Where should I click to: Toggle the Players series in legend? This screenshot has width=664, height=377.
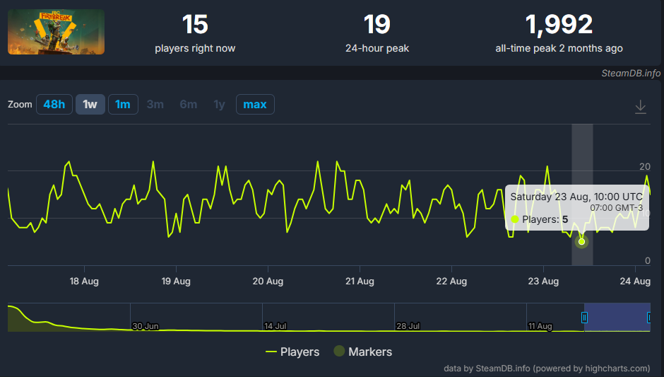[x=292, y=352]
